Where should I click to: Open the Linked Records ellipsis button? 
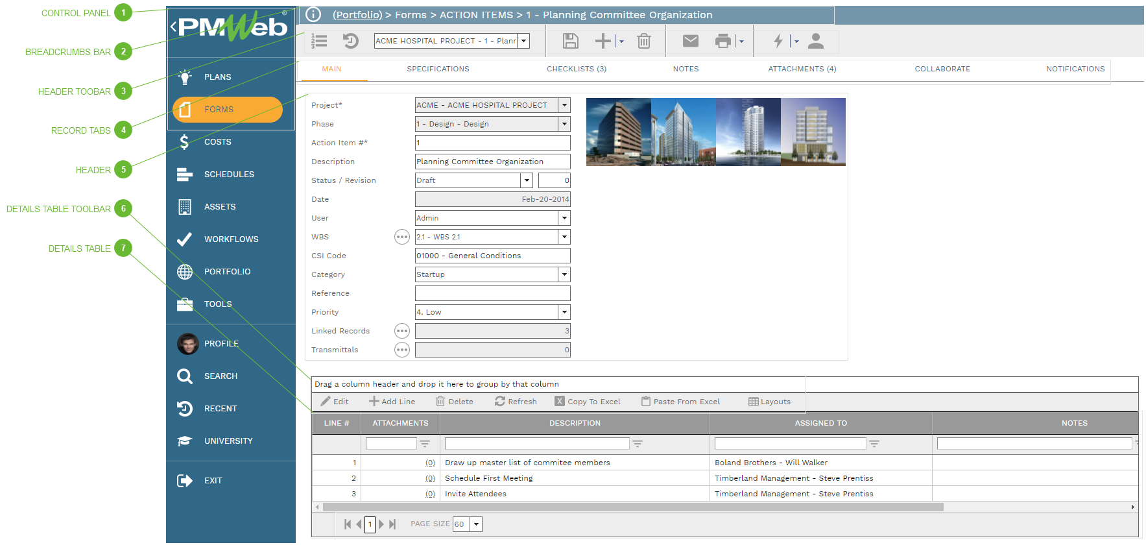pos(402,331)
